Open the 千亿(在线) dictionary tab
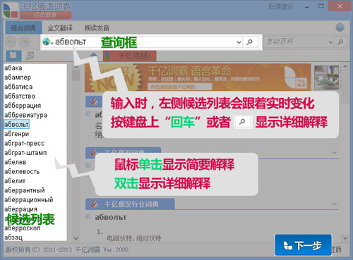This screenshot has height=260, width=353. tap(130, 56)
